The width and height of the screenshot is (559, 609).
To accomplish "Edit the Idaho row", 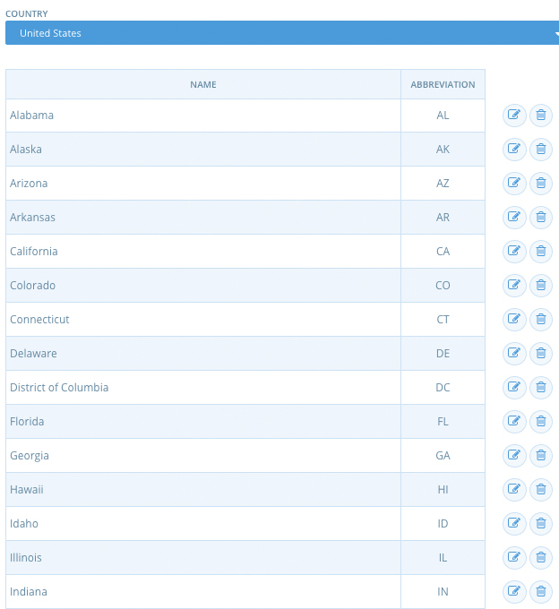I will pos(514,524).
